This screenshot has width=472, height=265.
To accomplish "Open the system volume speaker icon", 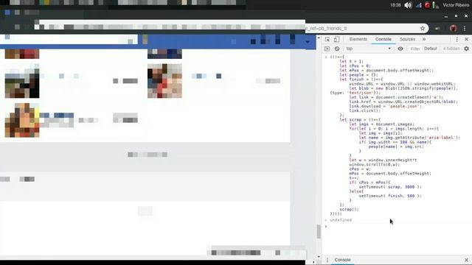I will tap(408, 5).
